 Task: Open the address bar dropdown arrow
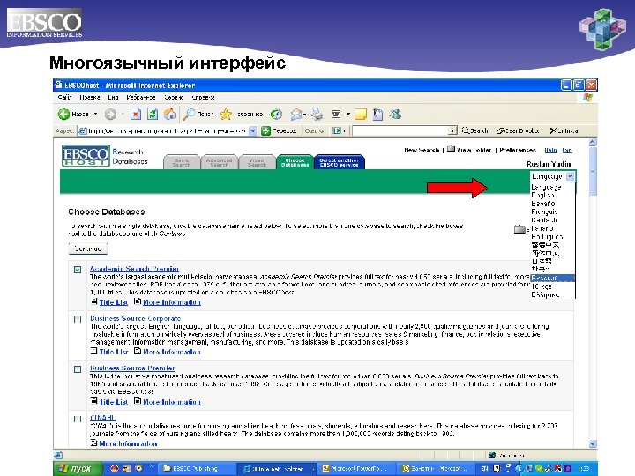tap(253, 130)
